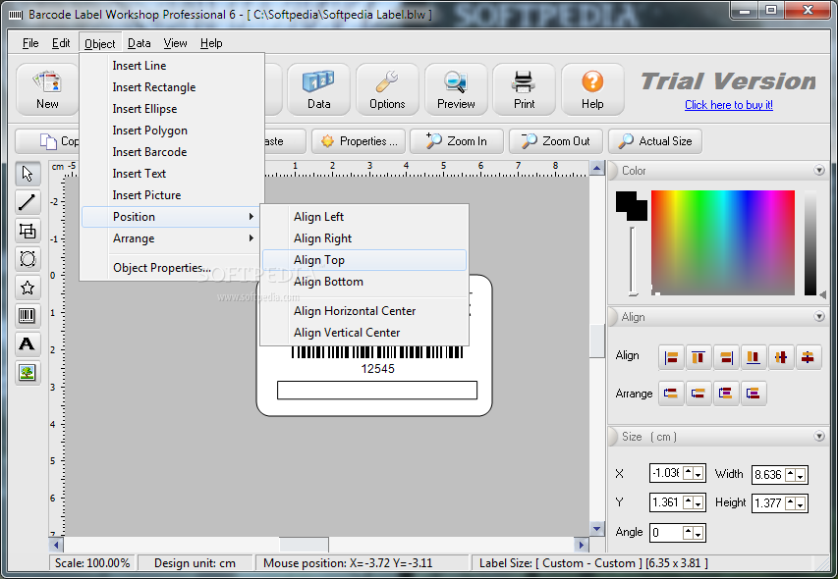Click the Width value field
Screen dimensions: 838x579
pos(768,474)
